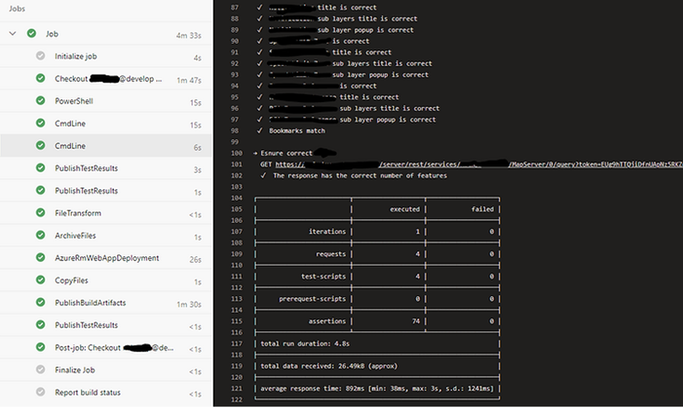The height and width of the screenshot is (407, 683).
Task: Open the GET https MapServer query link
Action: (x=479, y=164)
